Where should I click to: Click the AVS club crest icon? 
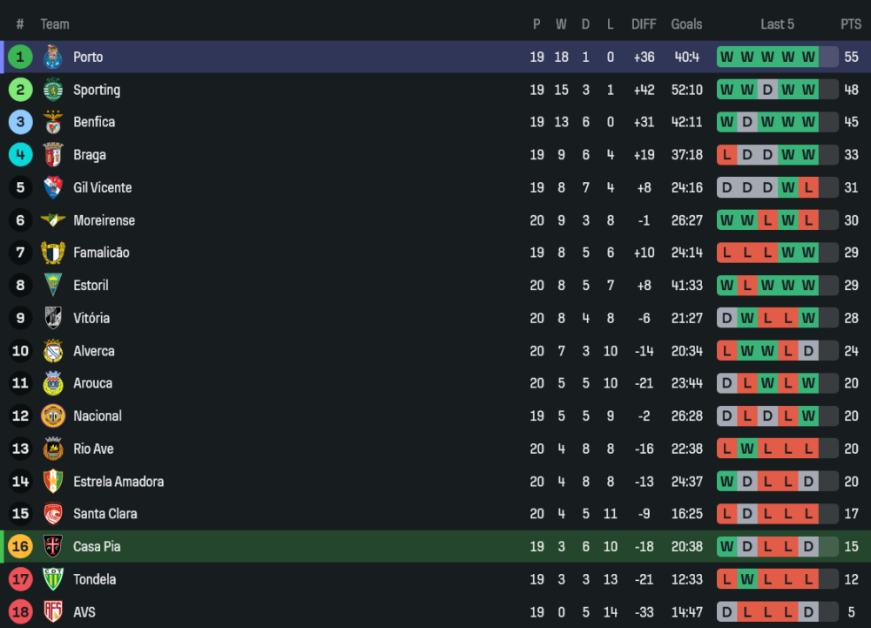[53, 612]
